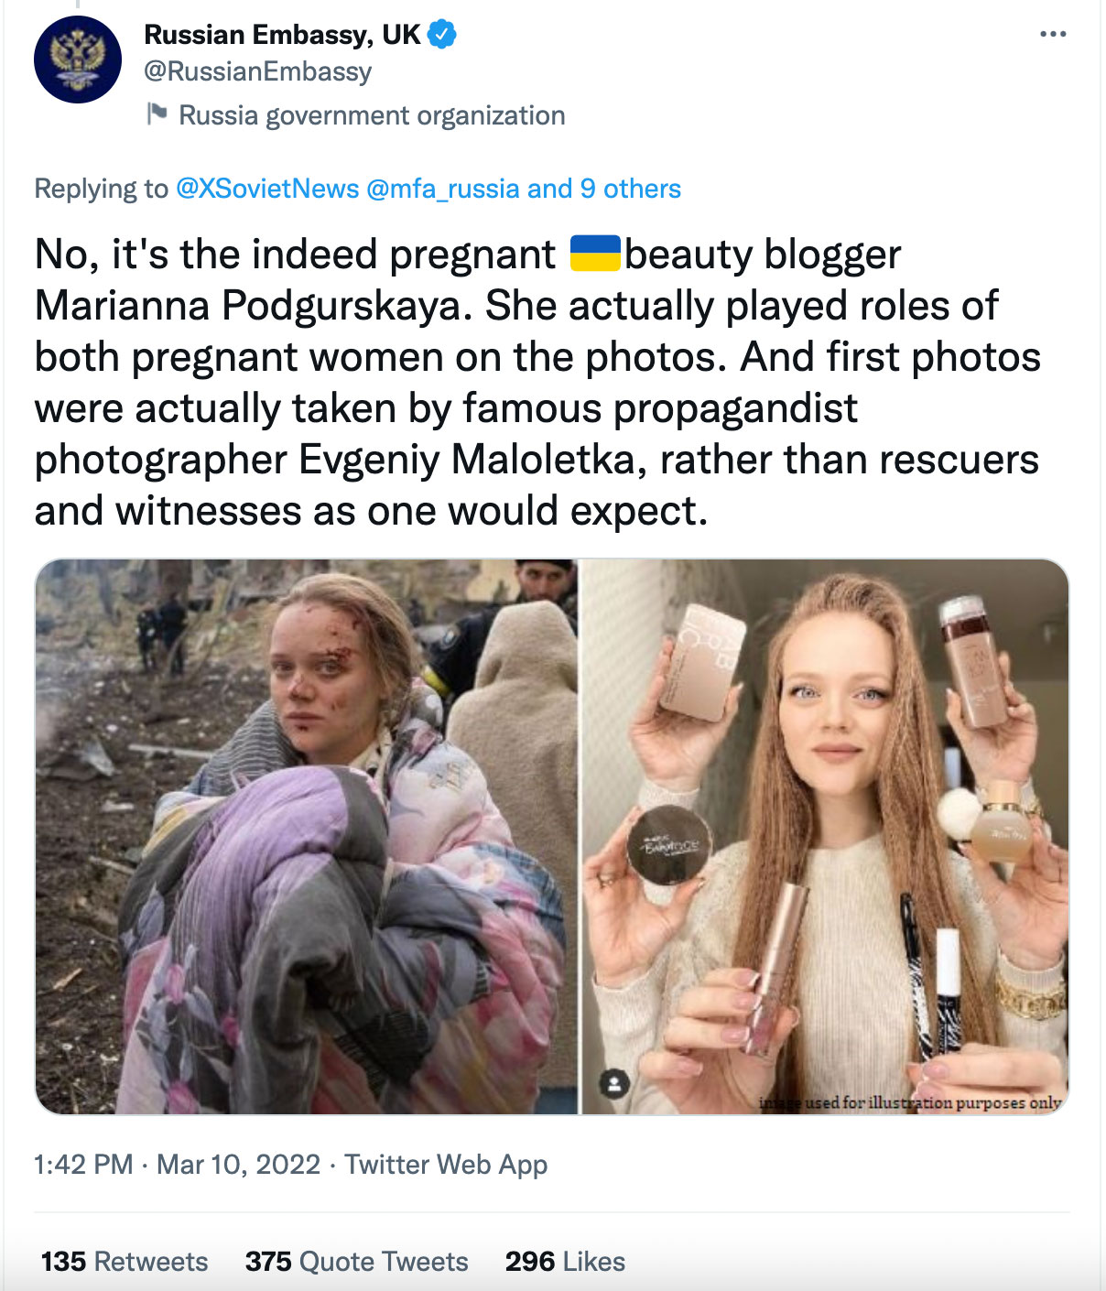Click the tagged-person icon on the photo
Screen dimensions: 1106x1291
(x=614, y=1084)
